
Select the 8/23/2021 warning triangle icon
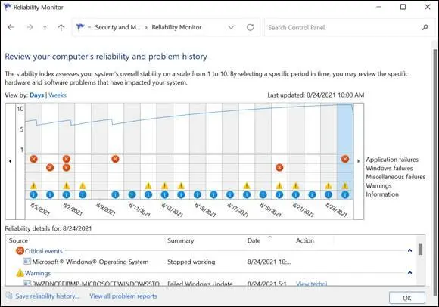coord(328,186)
